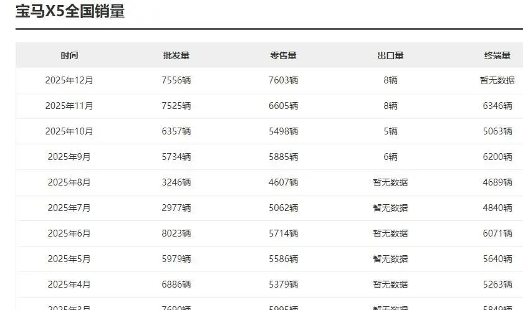The width and height of the screenshot is (523, 310).
Task: Select wholesale value 5979辆
Action: tap(176, 259)
